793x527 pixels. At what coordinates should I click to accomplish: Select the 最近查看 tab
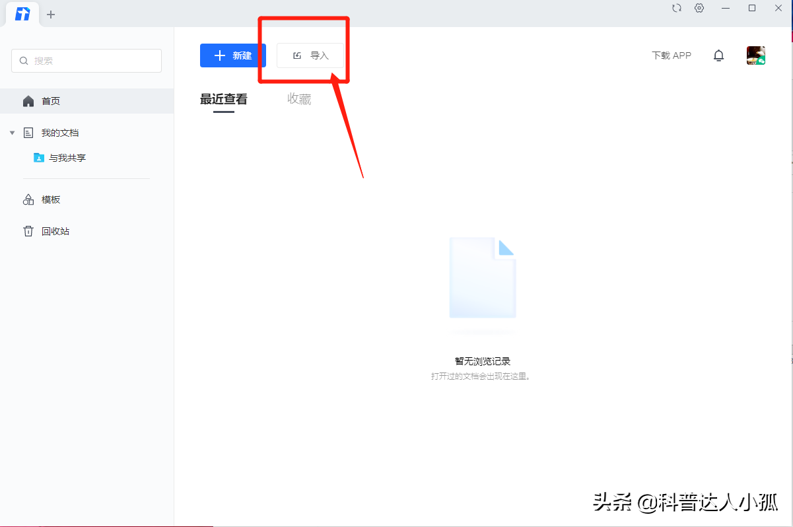tap(223, 99)
